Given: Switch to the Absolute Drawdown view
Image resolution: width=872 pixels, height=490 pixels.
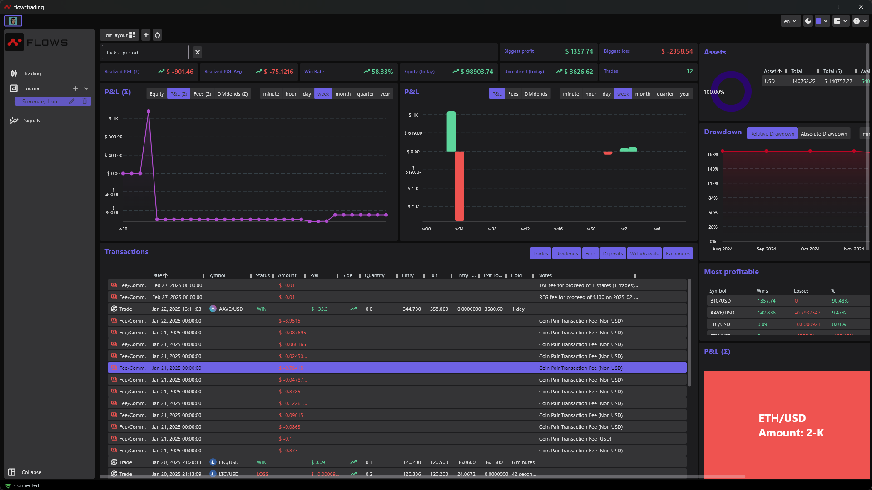Looking at the screenshot, I should pos(823,134).
